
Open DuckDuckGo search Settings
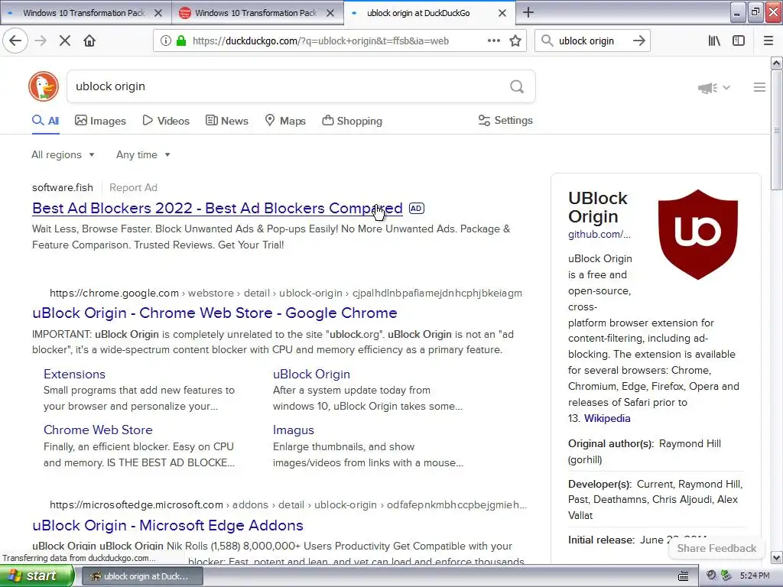[x=505, y=120]
